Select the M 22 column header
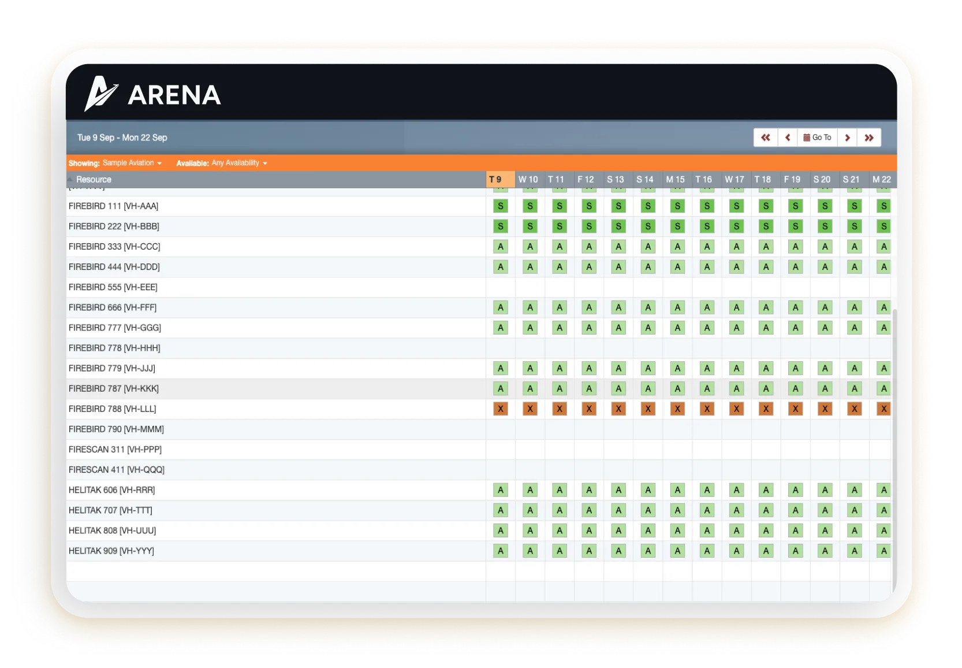The height and width of the screenshot is (668, 962). [882, 179]
